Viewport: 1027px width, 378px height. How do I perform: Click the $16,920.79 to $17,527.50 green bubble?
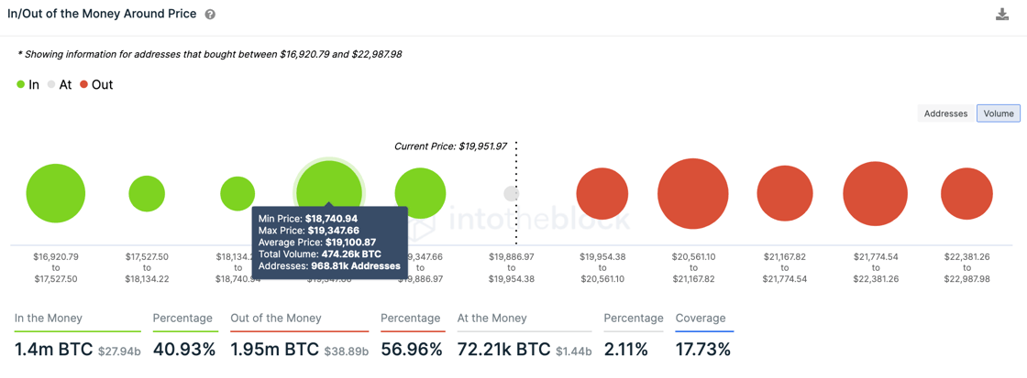point(56,194)
